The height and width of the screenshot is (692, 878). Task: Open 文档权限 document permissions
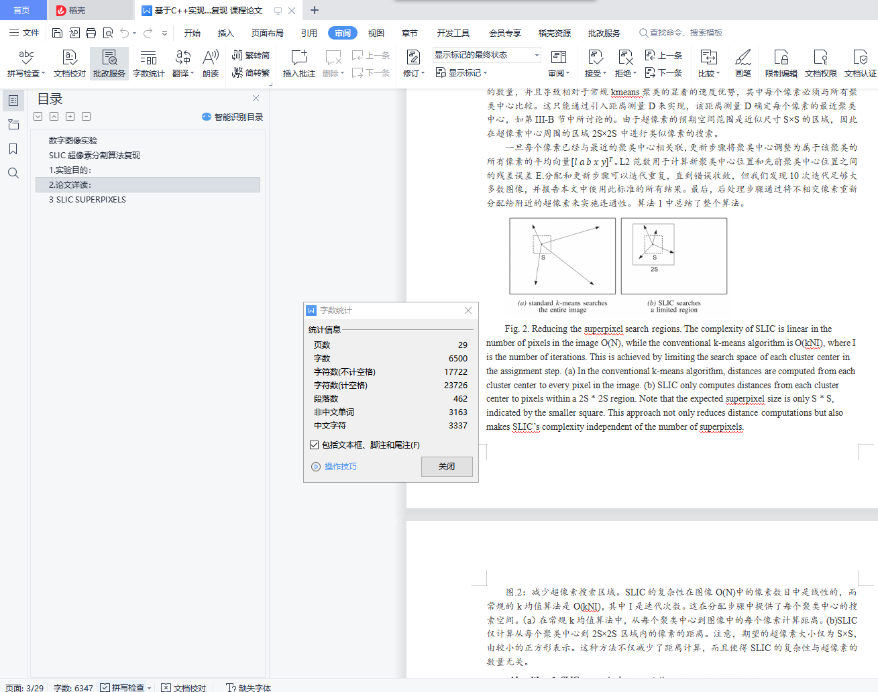[x=821, y=64]
